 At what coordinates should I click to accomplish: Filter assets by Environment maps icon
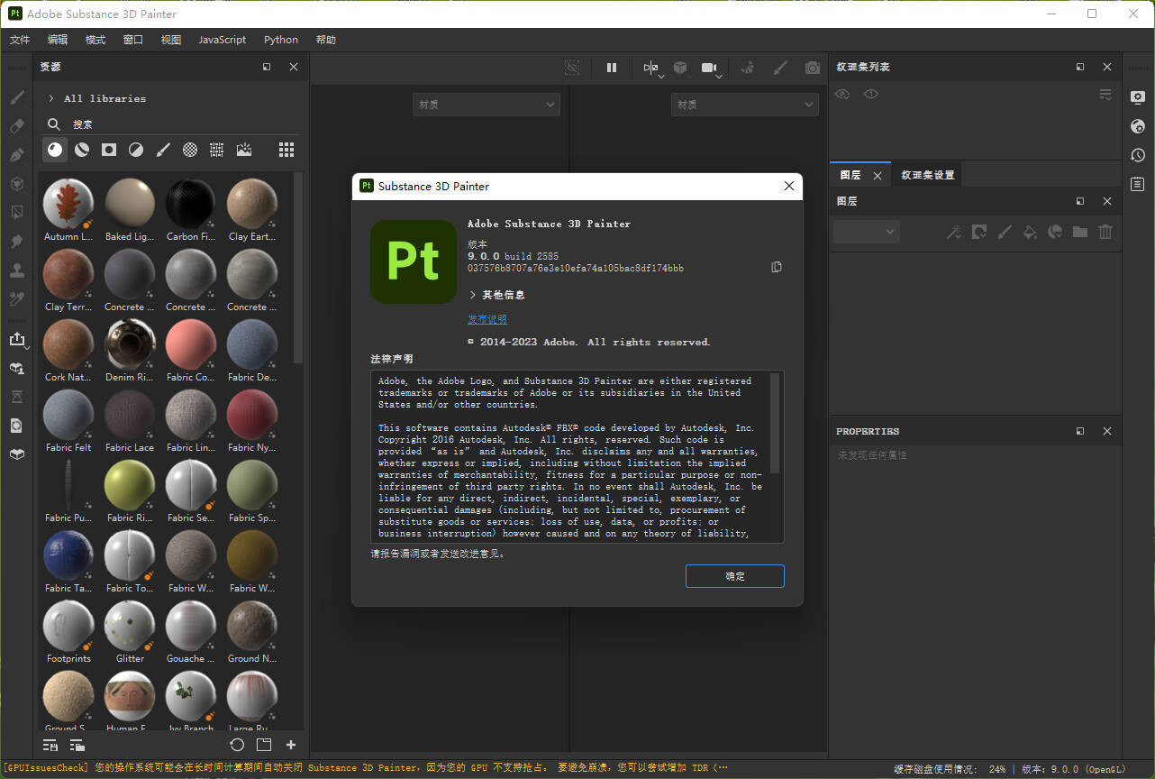[244, 150]
